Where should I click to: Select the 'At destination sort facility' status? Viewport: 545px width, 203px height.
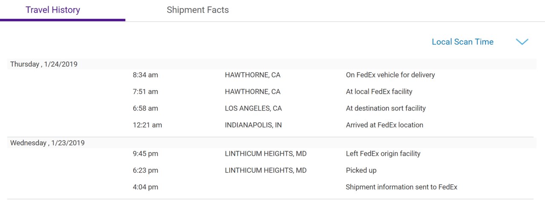(x=386, y=108)
